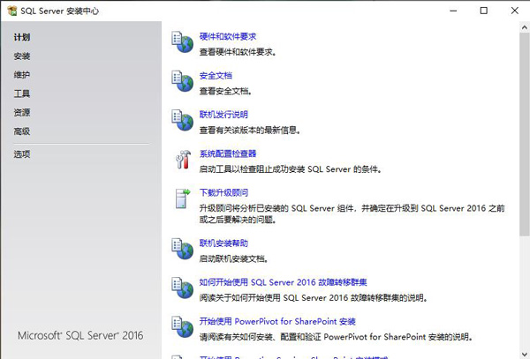Close the SQL Server 安装中心 window
The image size is (530, 359).
(x=514, y=11)
